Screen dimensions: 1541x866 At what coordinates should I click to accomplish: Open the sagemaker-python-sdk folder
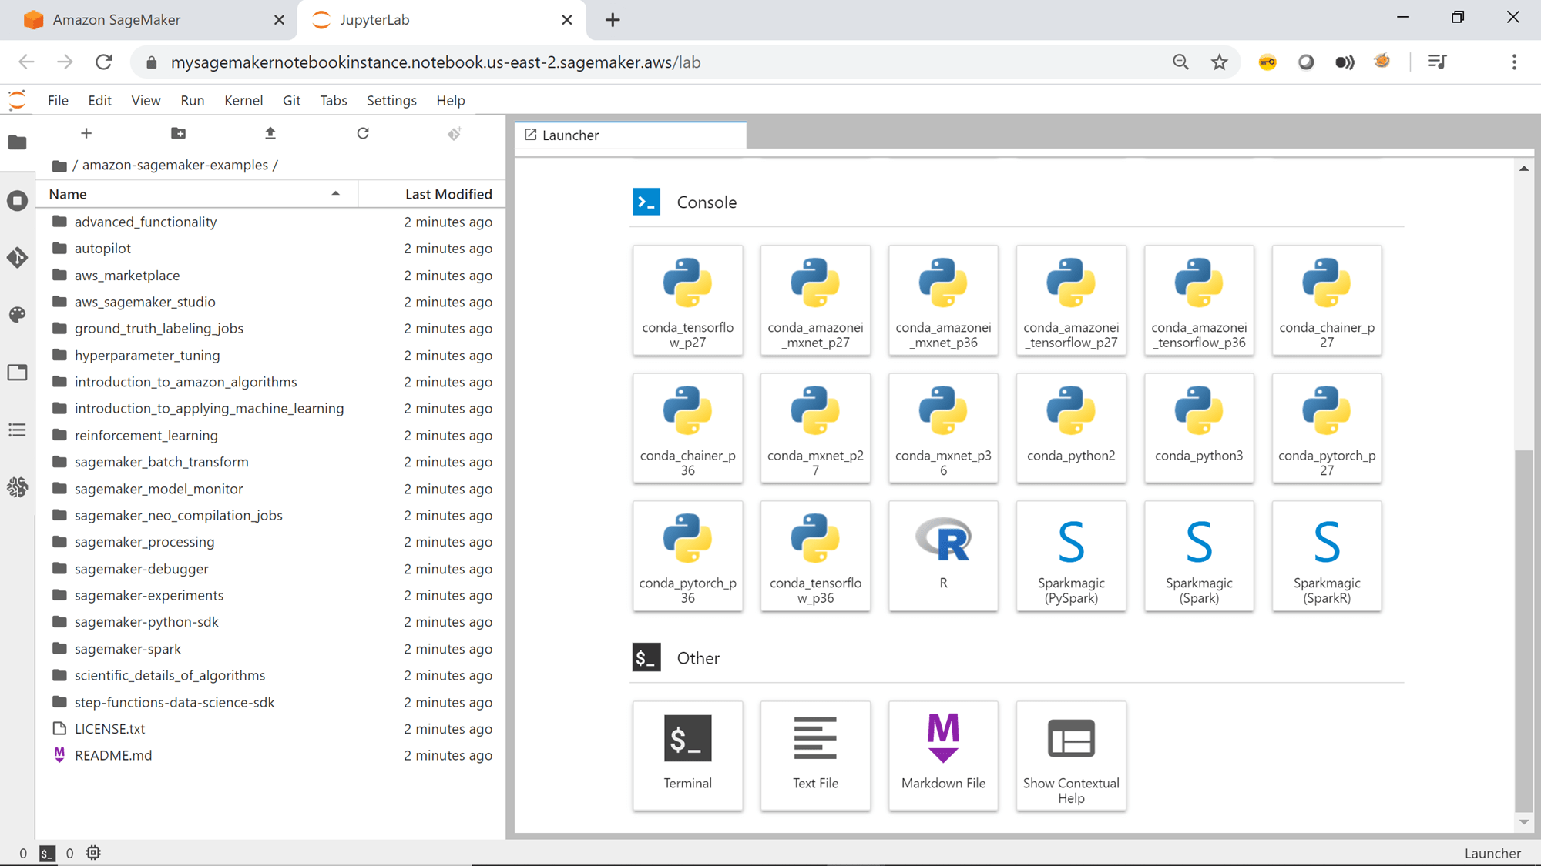[147, 621]
